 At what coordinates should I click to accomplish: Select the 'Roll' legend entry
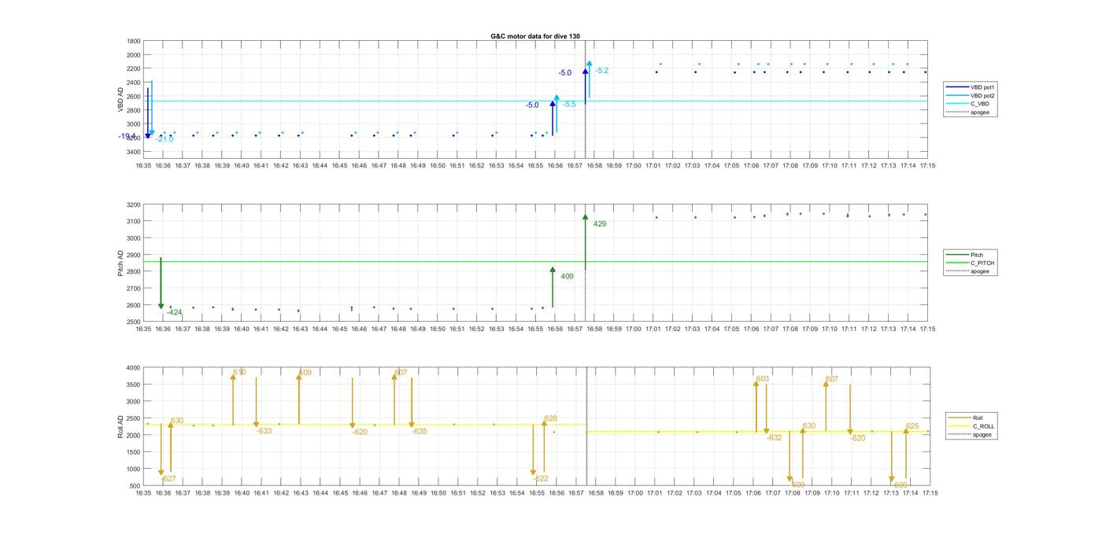978,418
